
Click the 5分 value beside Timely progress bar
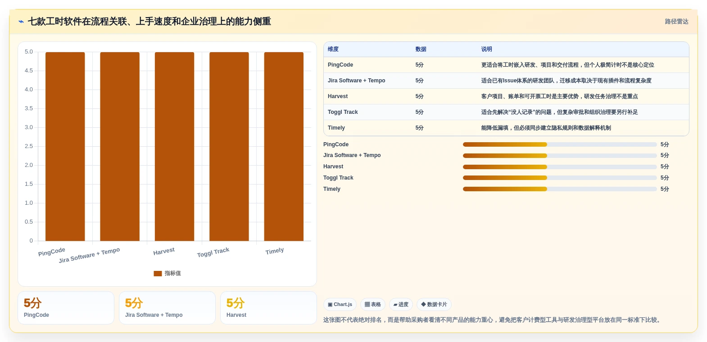tap(665, 189)
